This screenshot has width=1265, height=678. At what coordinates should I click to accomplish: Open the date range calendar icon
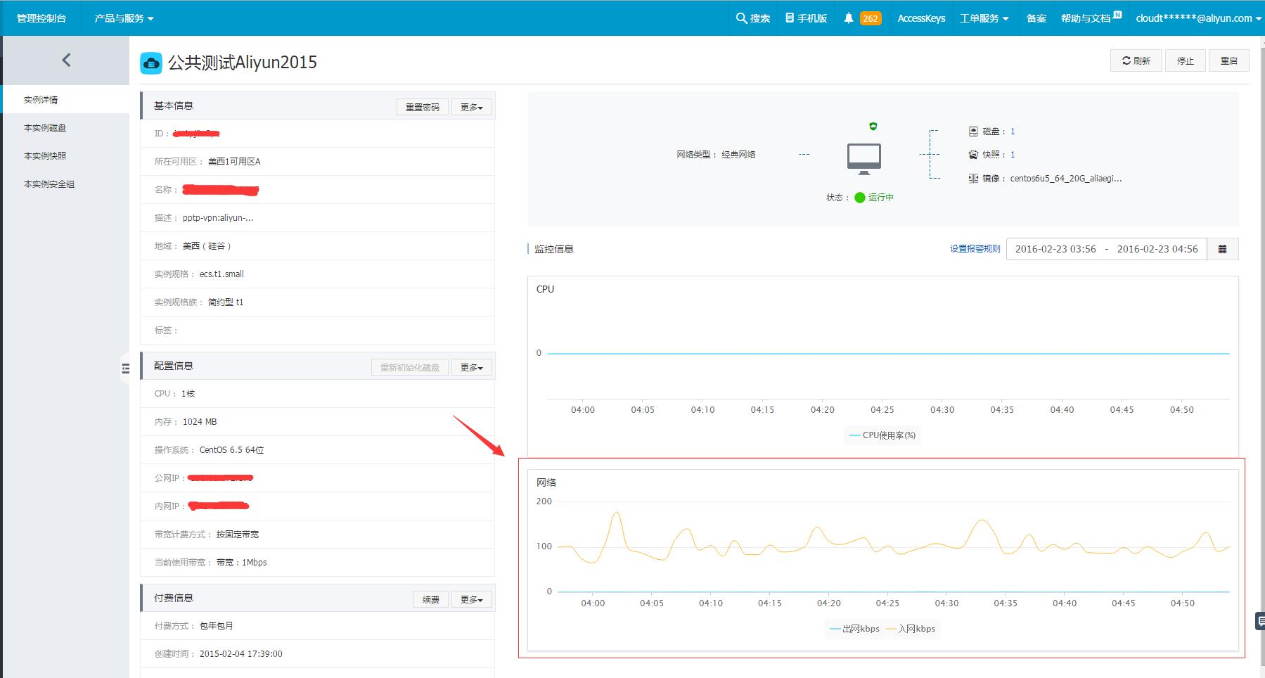[x=1222, y=249]
